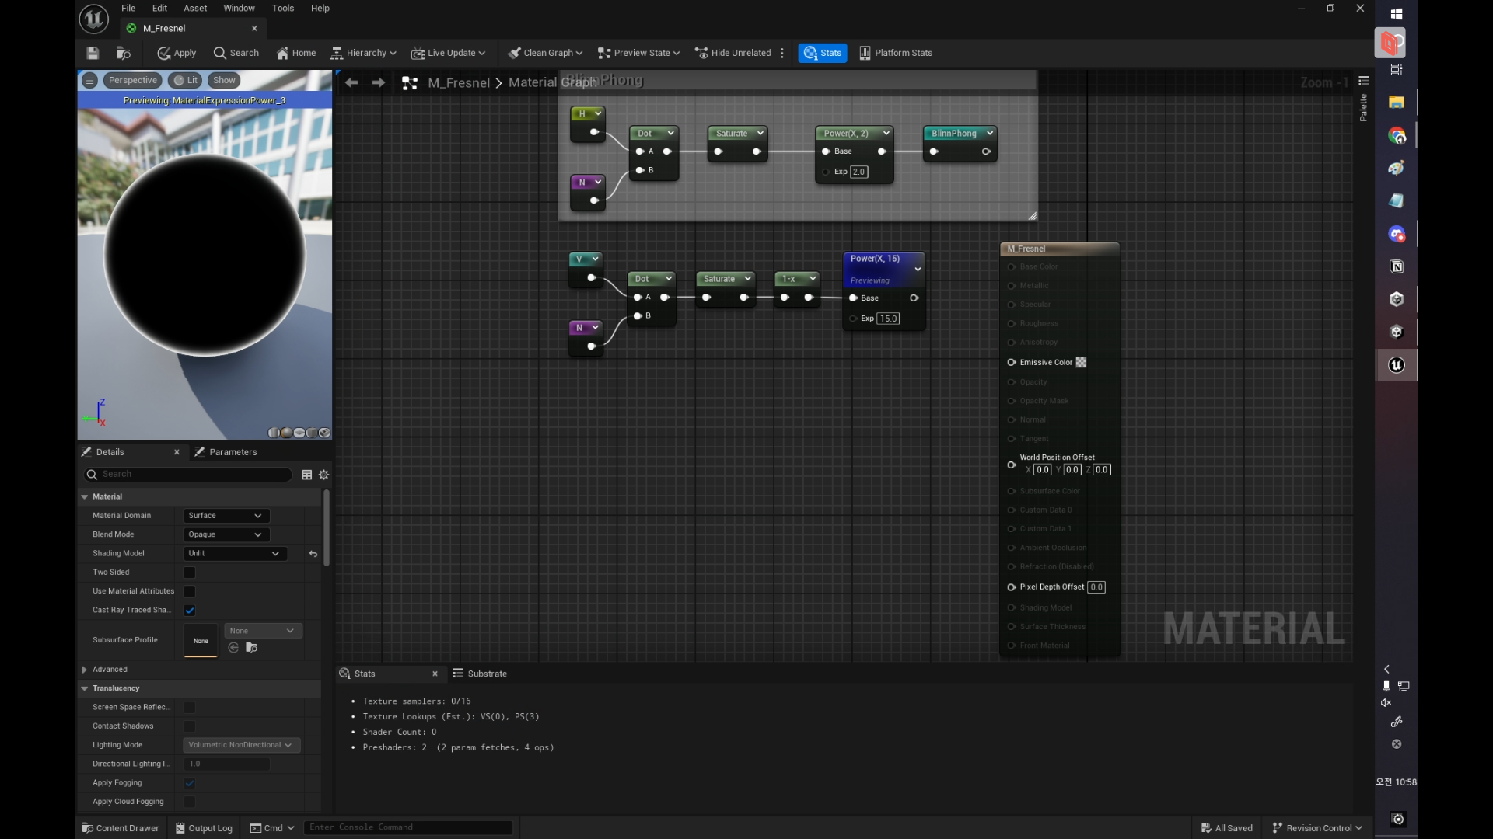
Task: Open Platform Stats panel
Action: click(x=895, y=53)
